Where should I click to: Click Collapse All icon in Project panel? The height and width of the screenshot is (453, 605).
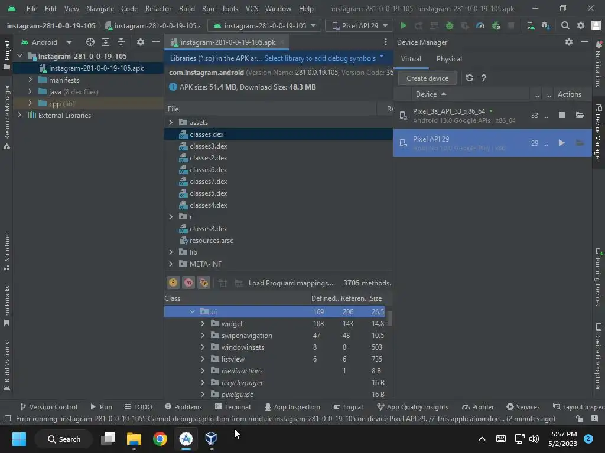tap(121, 42)
